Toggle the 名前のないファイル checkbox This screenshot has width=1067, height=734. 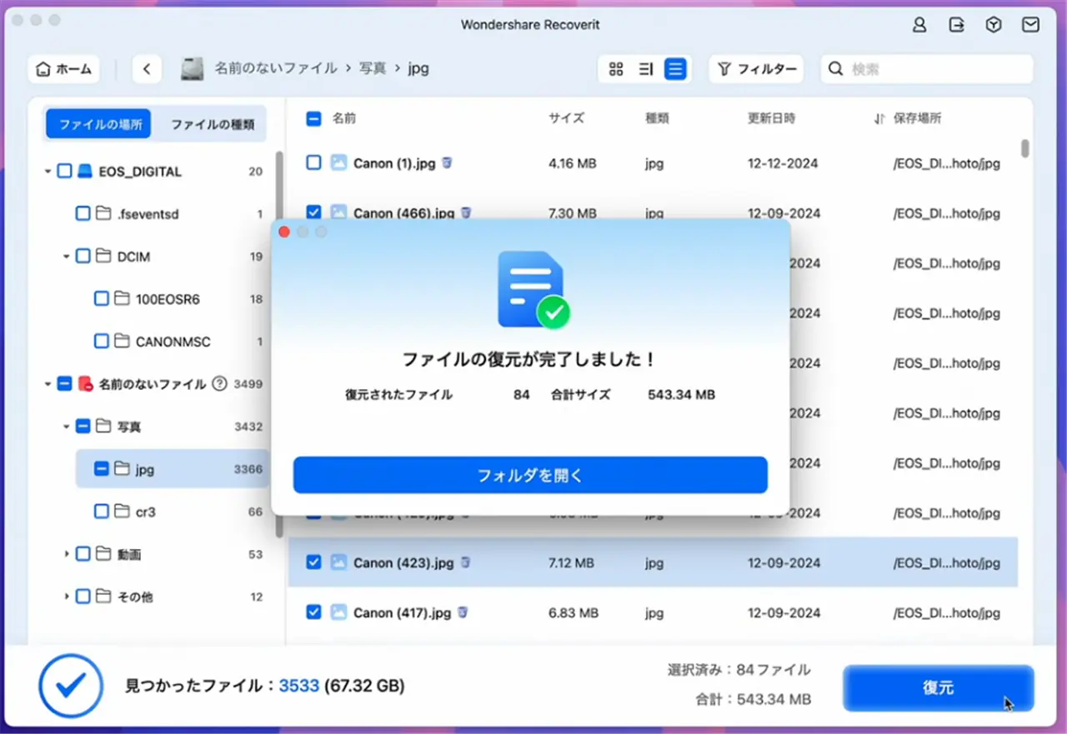[x=64, y=384]
